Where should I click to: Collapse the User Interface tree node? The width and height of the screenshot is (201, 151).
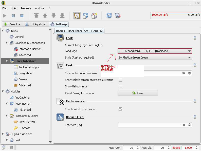click(7, 61)
